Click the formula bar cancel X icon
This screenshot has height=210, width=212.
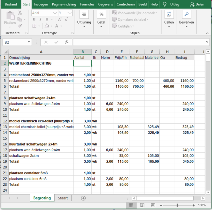point(46,42)
